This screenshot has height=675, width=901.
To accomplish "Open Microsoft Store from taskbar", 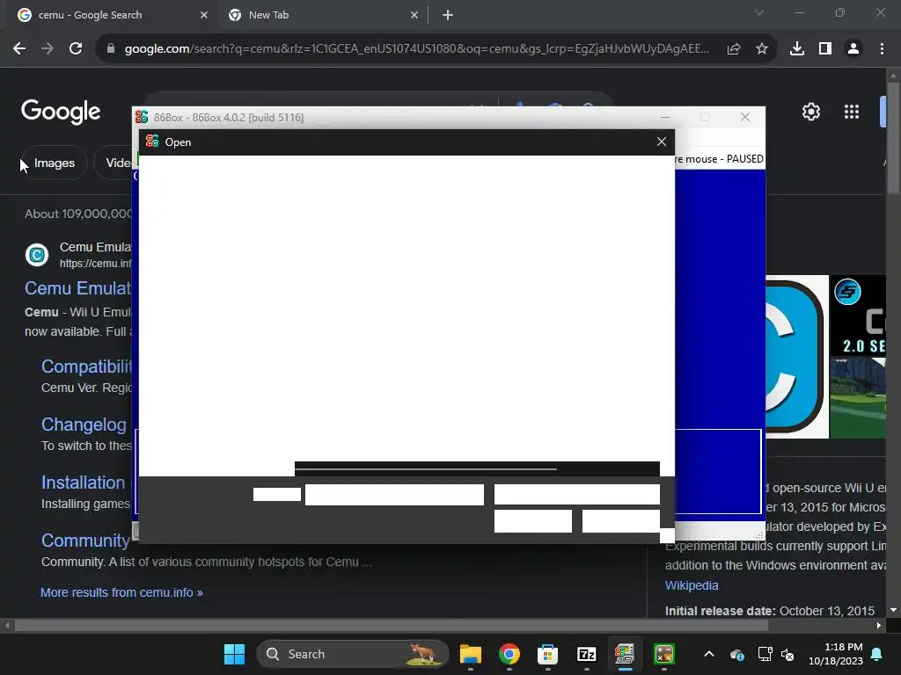I will tap(547, 654).
